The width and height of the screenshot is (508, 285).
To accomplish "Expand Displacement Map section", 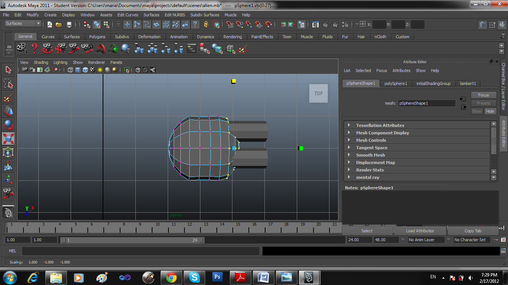I will pos(417,163).
